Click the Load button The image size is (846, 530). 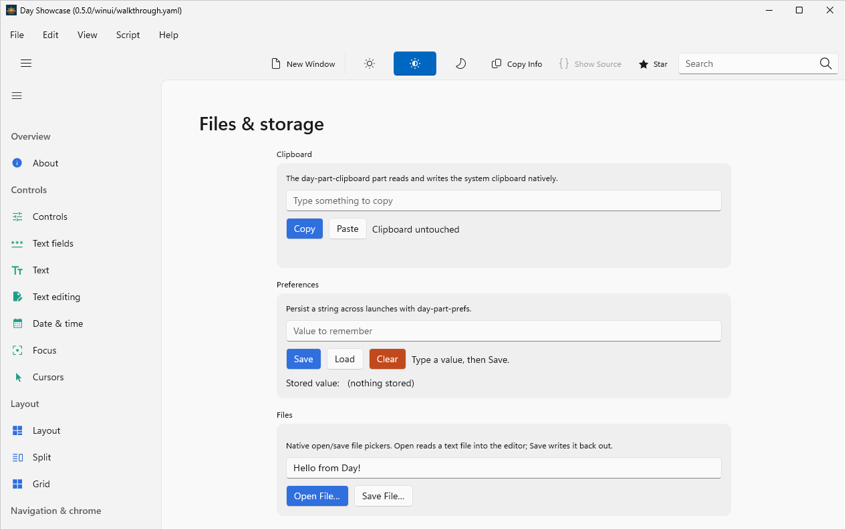click(x=345, y=359)
